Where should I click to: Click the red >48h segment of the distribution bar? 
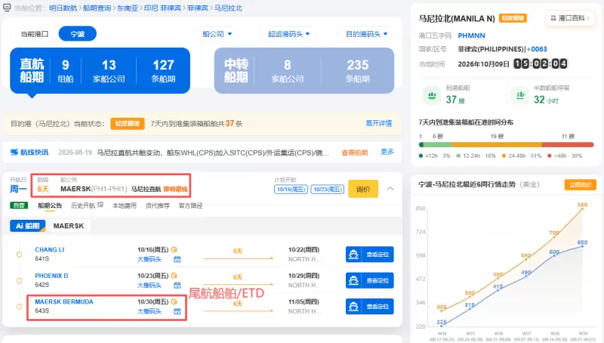568,145
